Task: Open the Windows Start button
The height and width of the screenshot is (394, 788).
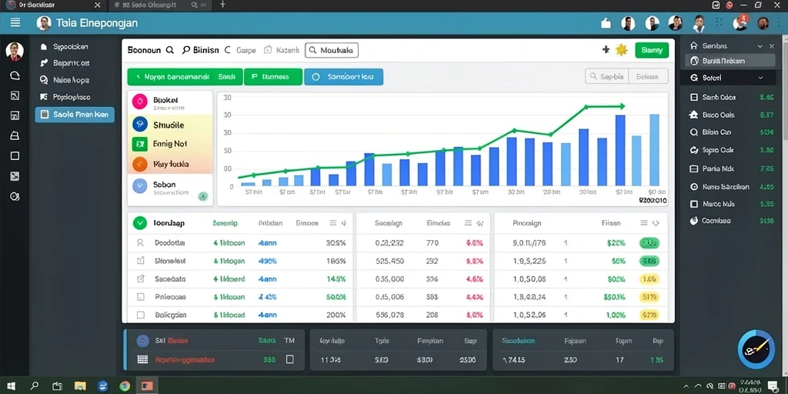Action: [11, 386]
